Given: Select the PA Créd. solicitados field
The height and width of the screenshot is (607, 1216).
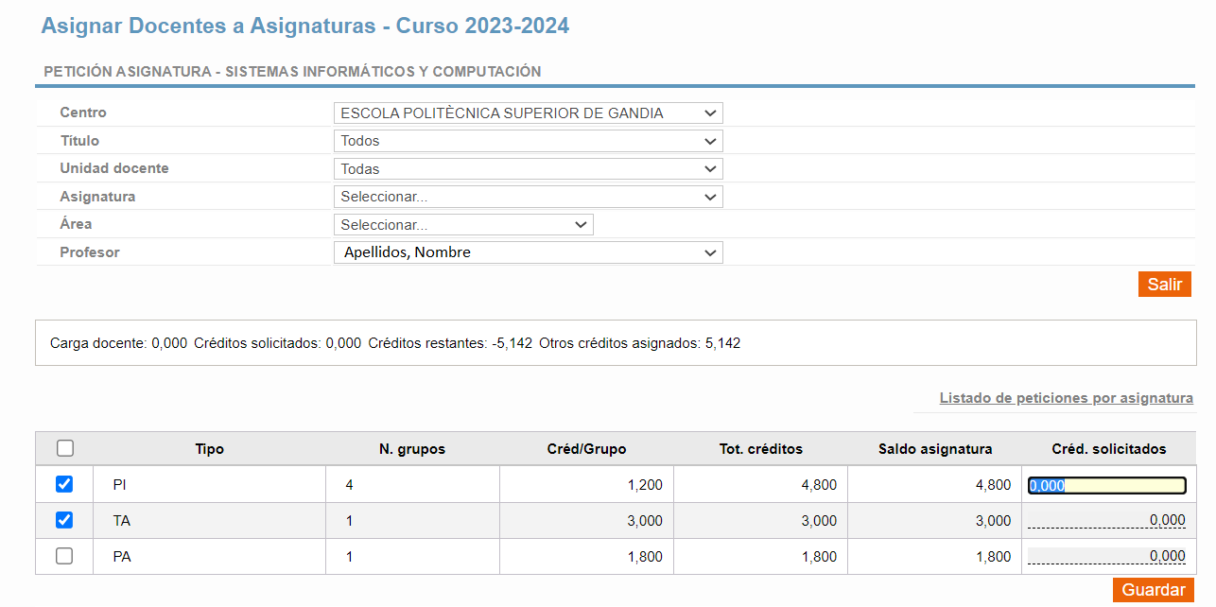Looking at the screenshot, I should [x=1107, y=556].
